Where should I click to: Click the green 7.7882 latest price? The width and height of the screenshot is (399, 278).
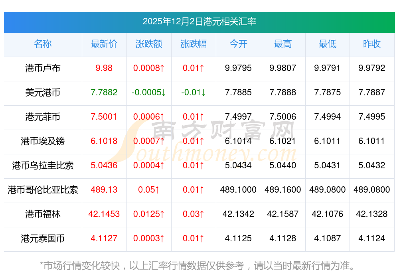point(104,93)
